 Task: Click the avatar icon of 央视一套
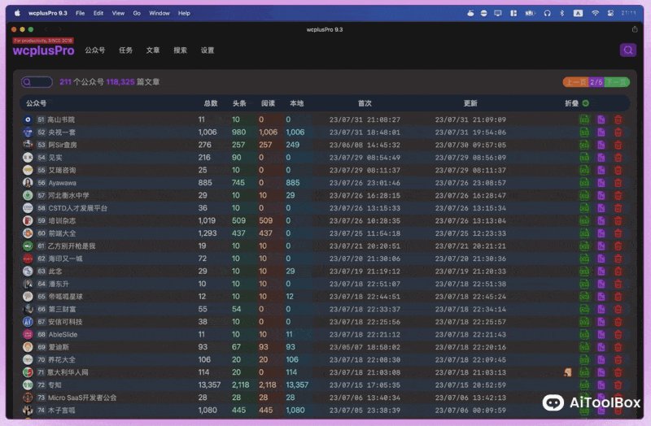[x=28, y=133]
